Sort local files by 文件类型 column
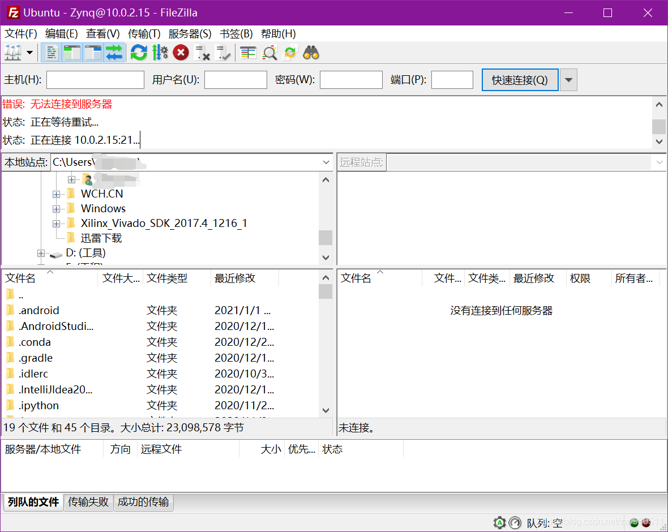Viewport: 668px width, 532px height. pos(177,278)
